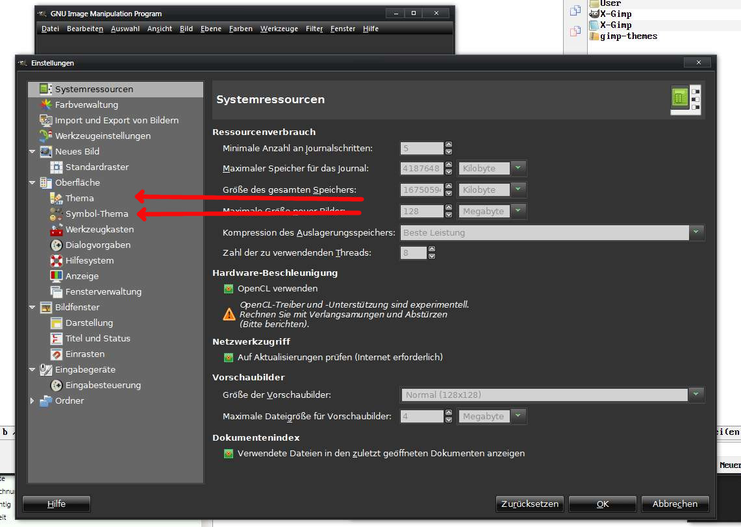Click the Ordner folder icon

pyautogui.click(x=46, y=401)
